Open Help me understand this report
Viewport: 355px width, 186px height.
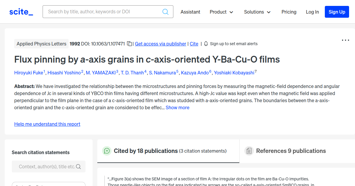coord(47,124)
